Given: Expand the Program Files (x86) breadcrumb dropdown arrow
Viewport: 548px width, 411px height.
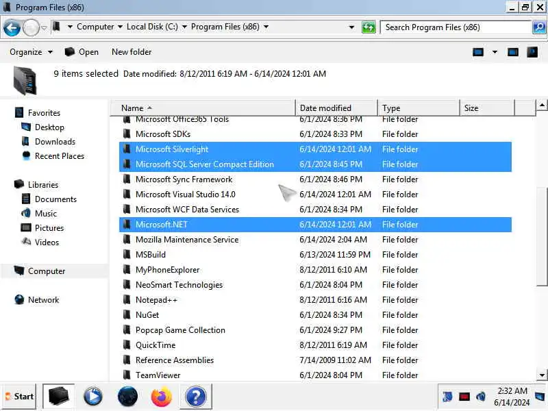Looking at the screenshot, I should click(266, 27).
